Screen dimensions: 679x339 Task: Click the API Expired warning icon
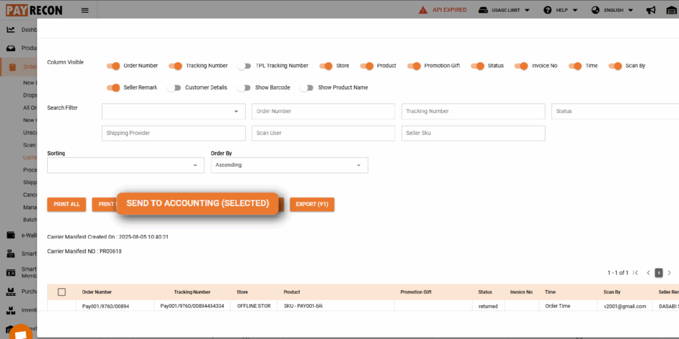click(x=423, y=10)
